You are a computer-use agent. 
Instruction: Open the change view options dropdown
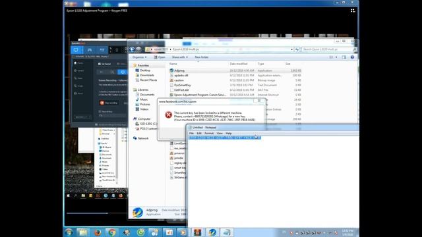pyautogui.click(x=336, y=57)
